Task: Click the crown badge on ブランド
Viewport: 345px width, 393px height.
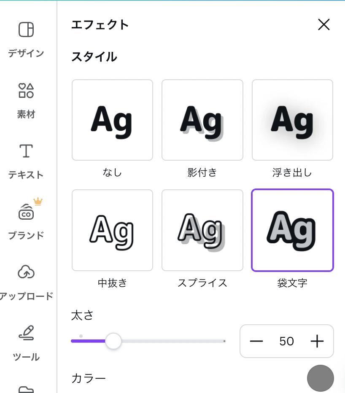Action: (38, 202)
